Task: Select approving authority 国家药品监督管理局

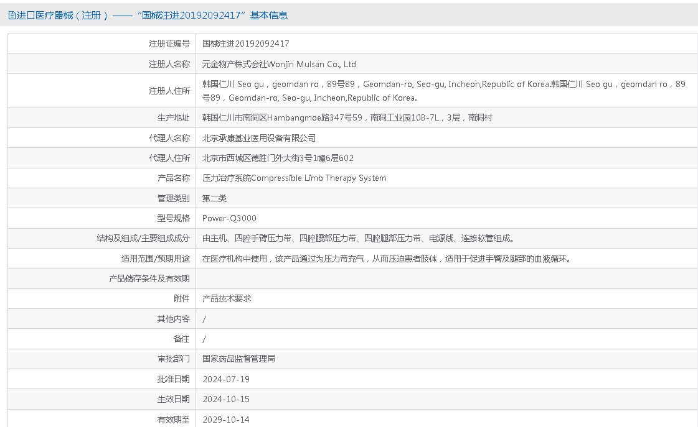Action: tap(238, 359)
